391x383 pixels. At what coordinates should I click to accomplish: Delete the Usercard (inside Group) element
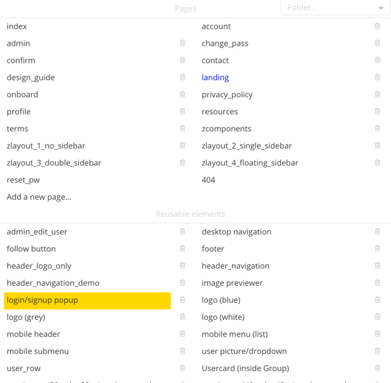[377, 368]
